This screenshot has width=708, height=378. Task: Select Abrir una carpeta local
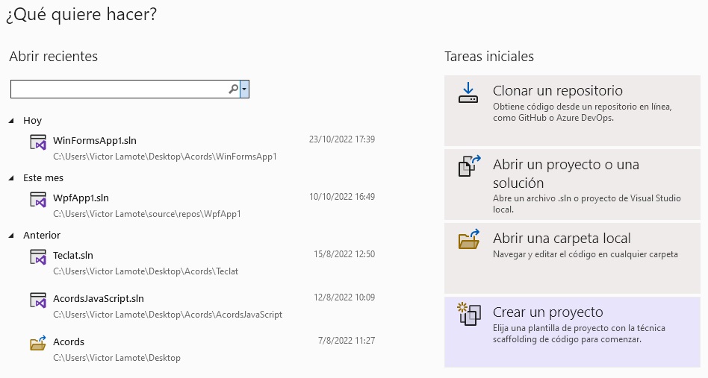pos(572,258)
